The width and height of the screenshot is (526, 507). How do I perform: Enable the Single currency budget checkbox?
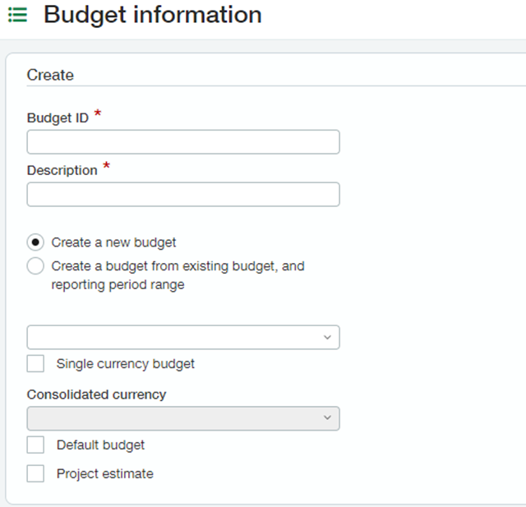pos(35,364)
